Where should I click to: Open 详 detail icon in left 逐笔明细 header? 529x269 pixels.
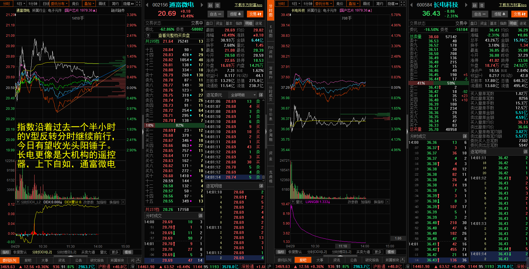261,186
